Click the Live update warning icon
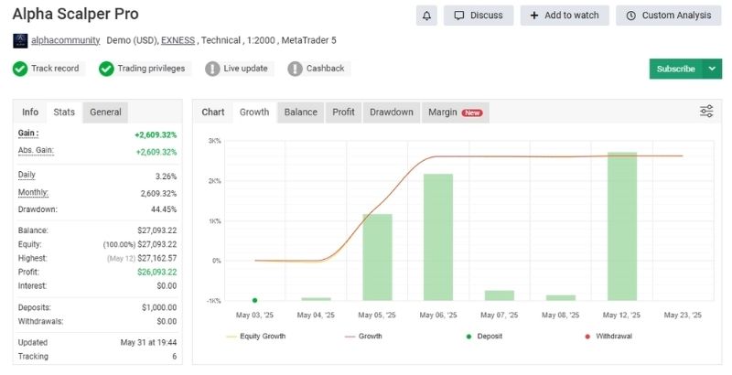732x375 pixels. 212,69
